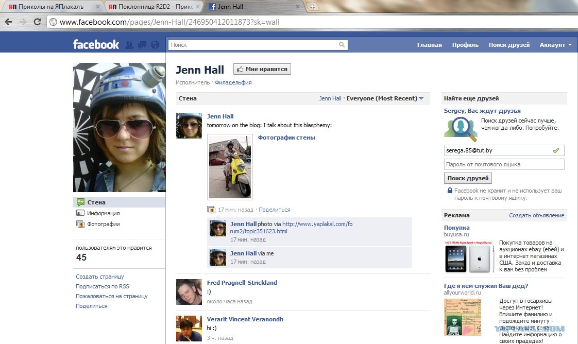Open the 'Verarit Vincent Veranondh' profile link
The height and width of the screenshot is (344, 578).
tap(245, 319)
